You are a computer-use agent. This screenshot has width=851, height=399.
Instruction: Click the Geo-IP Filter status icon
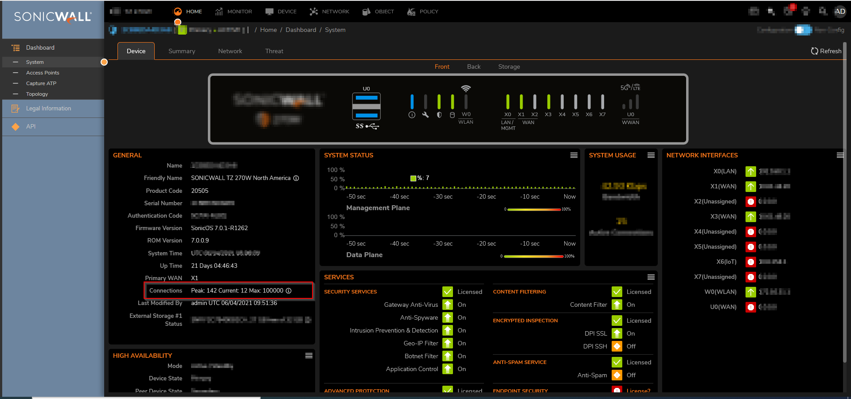pyautogui.click(x=448, y=344)
